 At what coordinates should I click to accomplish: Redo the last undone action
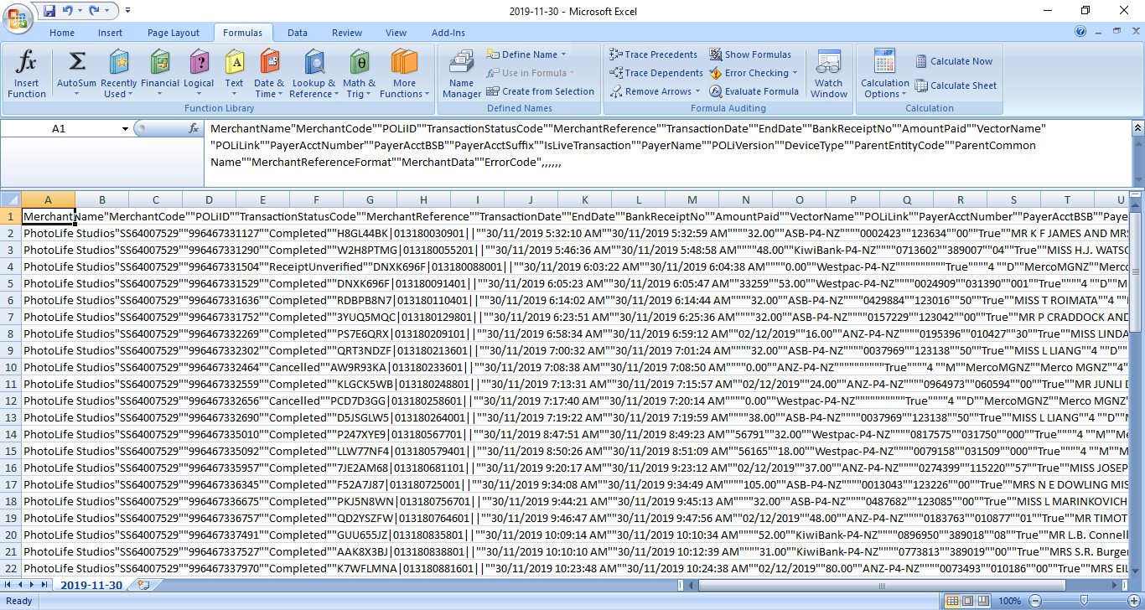click(94, 11)
